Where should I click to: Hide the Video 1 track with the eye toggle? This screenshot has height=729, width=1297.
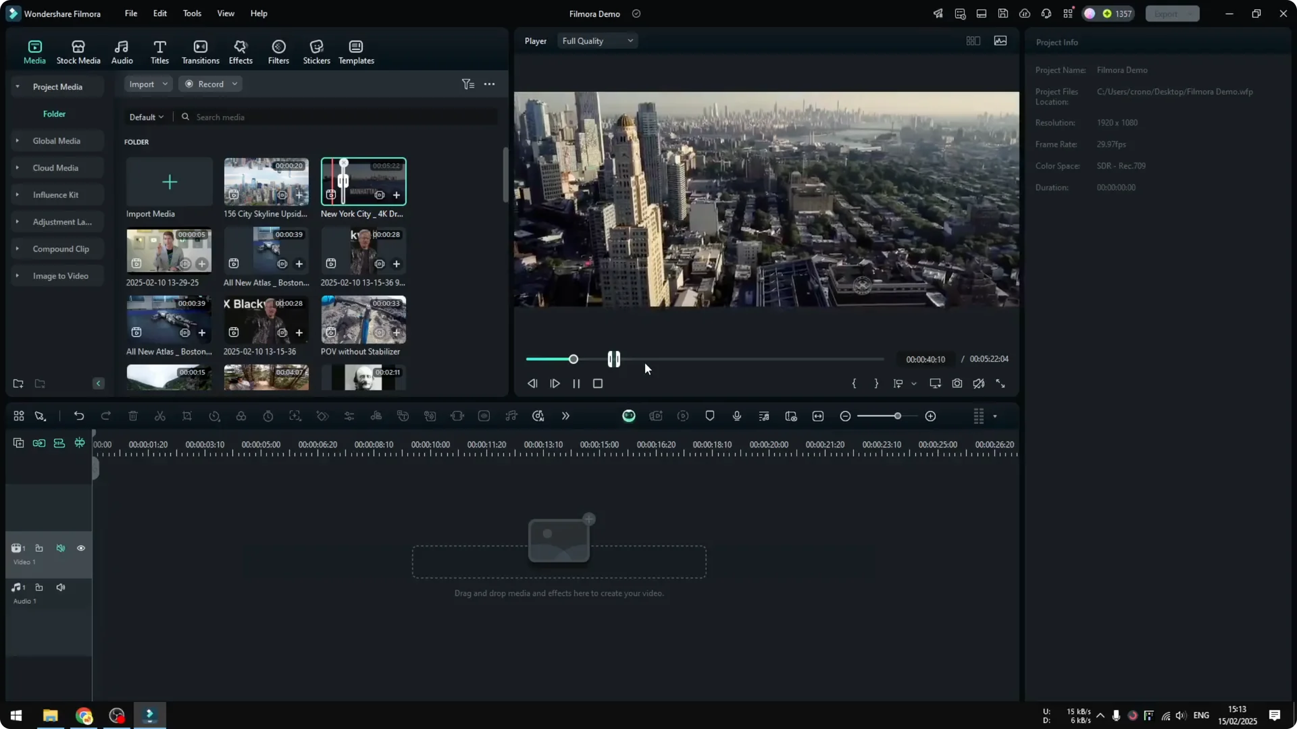pyautogui.click(x=80, y=548)
